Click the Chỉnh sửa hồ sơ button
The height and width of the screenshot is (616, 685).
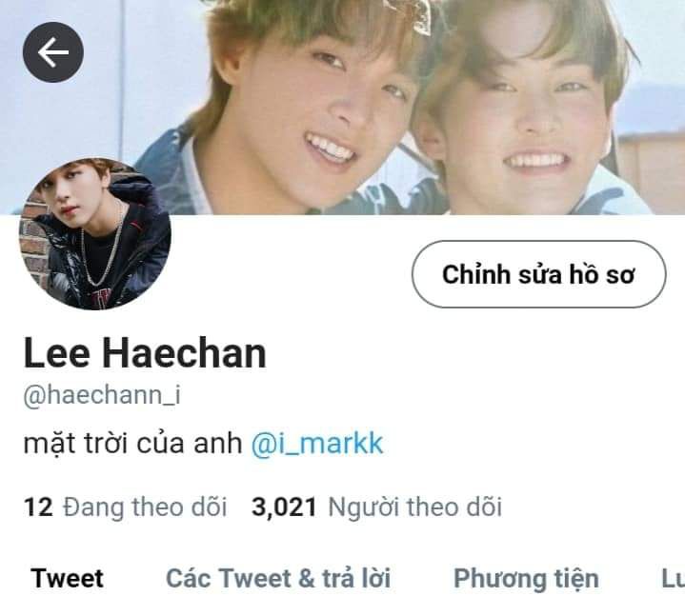pos(538,274)
